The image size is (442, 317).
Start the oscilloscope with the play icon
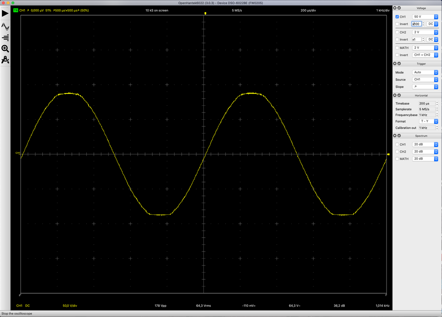(x=5, y=13)
